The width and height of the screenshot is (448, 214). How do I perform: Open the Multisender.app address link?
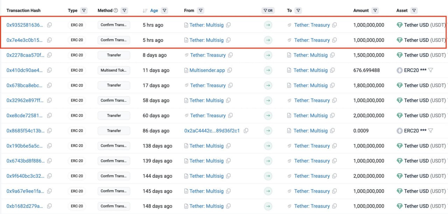pyautogui.click(x=207, y=70)
